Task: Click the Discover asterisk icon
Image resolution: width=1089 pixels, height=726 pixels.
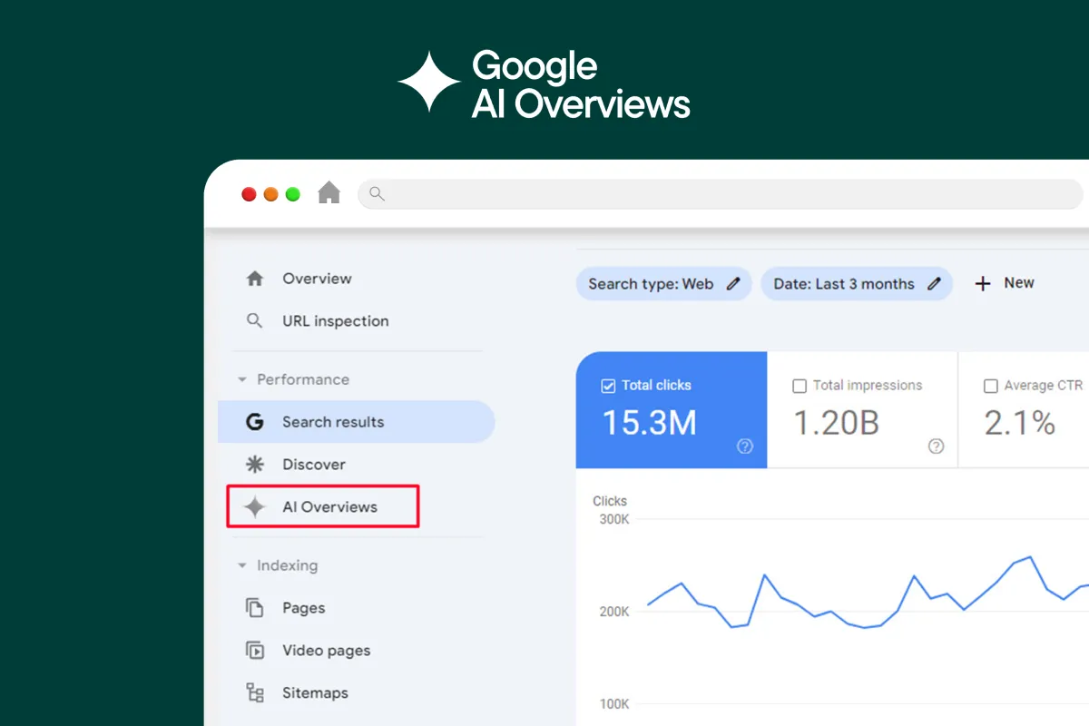Action: [x=255, y=465]
